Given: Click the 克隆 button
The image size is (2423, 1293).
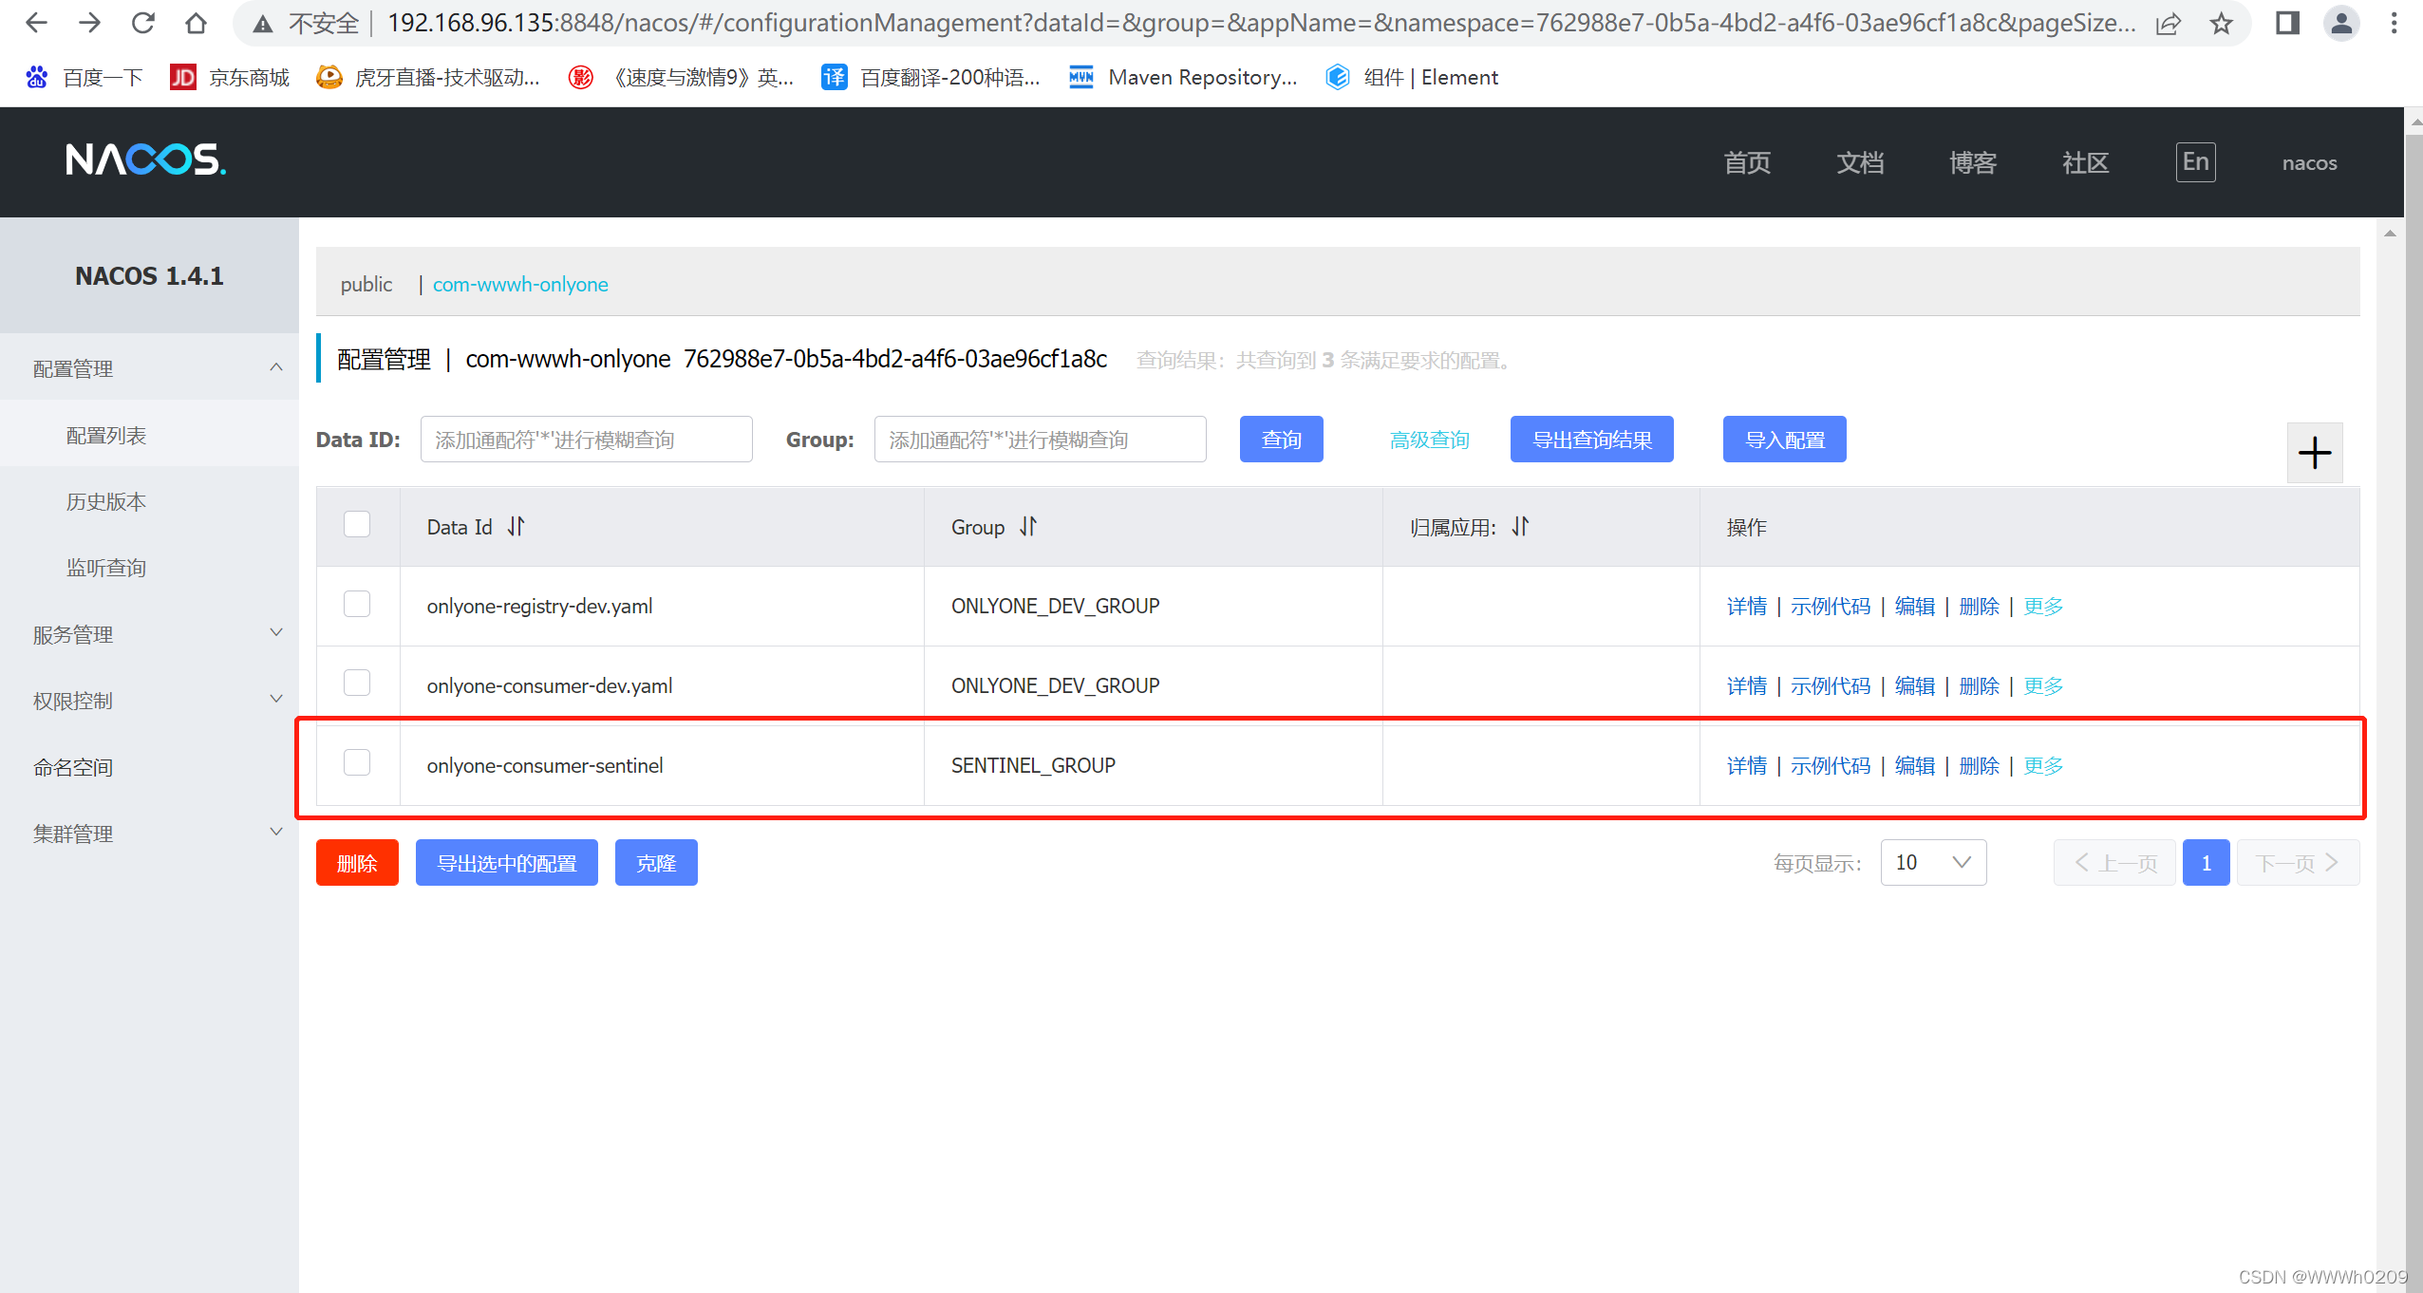Looking at the screenshot, I should point(656,863).
